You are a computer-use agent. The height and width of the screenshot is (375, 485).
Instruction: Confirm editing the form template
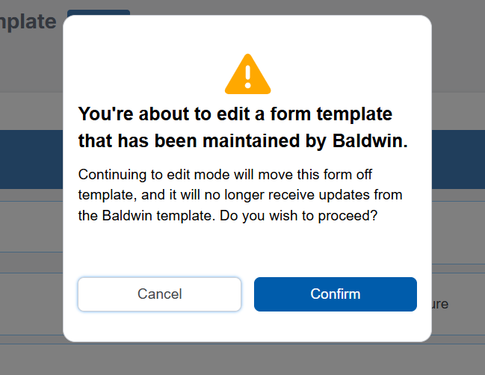tap(335, 294)
